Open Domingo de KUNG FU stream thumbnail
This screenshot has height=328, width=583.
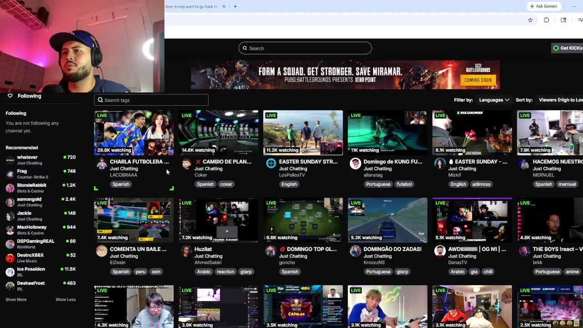click(388, 133)
